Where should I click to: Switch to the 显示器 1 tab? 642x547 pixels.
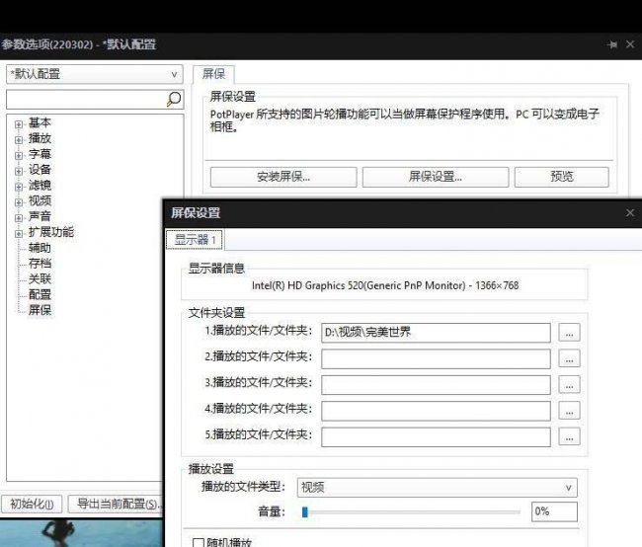click(x=195, y=240)
